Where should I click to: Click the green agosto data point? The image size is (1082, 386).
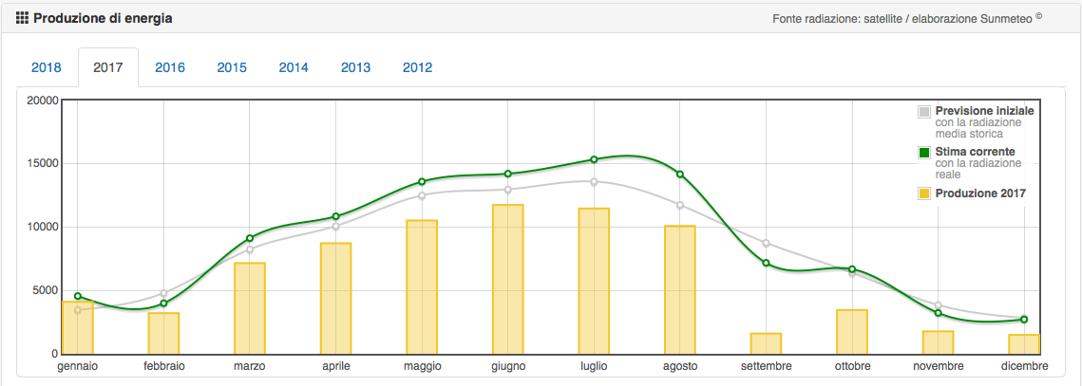(x=680, y=174)
